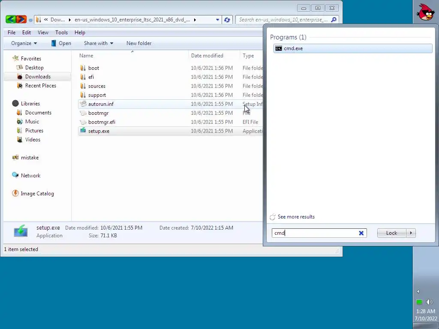Image resolution: width=439 pixels, height=329 pixels.
Task: Select Desktop in Favorites
Action: click(34, 67)
